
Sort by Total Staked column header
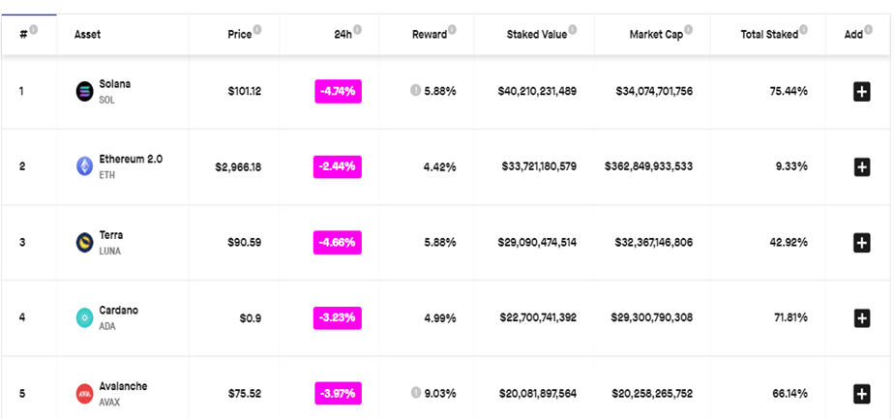[769, 35]
